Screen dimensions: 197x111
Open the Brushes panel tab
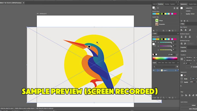(167, 4)
